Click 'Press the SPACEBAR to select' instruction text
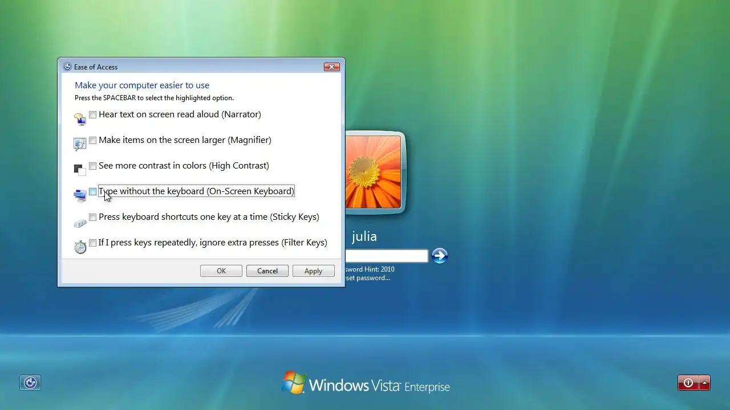Image resolution: width=730 pixels, height=410 pixels. (x=154, y=98)
